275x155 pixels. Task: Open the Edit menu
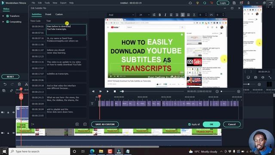pos(40,3)
